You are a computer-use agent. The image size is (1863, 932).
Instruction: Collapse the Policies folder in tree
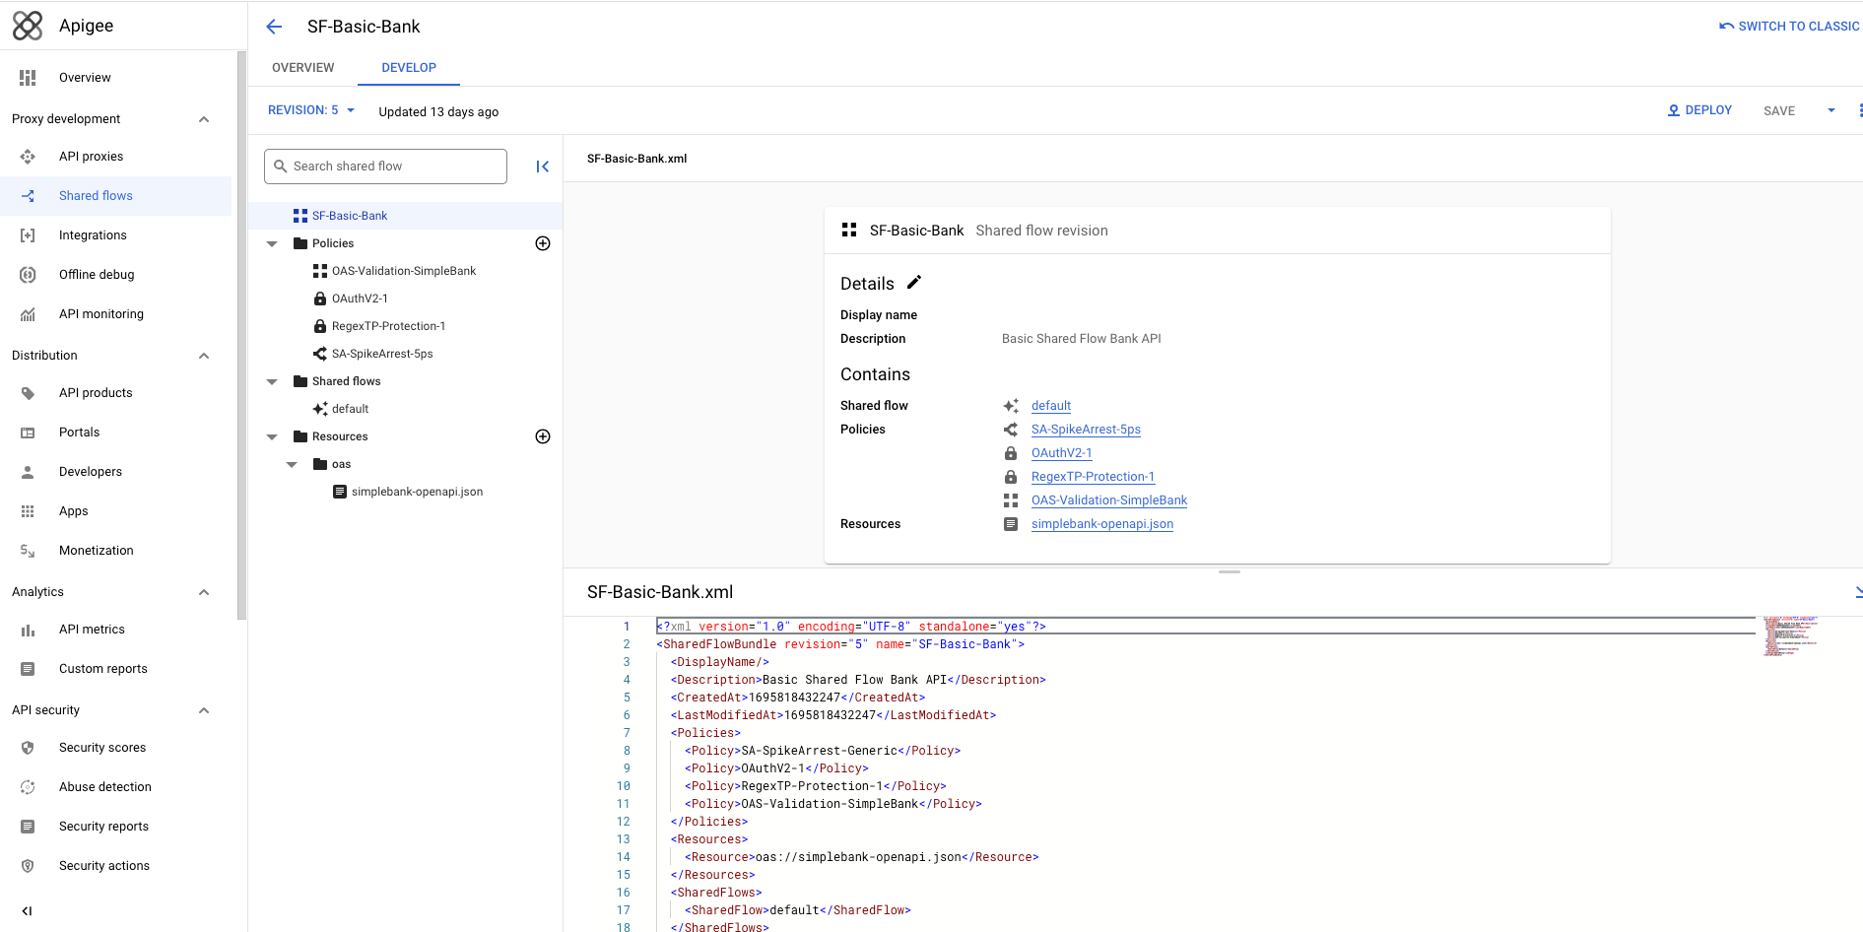coord(272,243)
